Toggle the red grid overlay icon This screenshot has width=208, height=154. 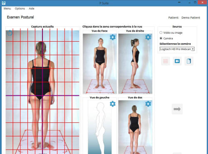coord(166,61)
